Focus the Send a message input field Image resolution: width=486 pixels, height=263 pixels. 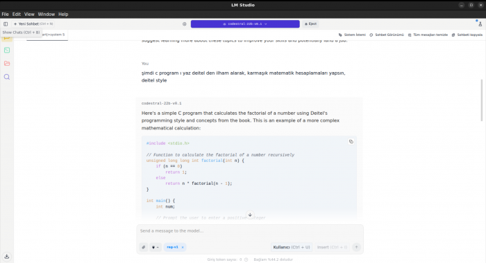pos(250,231)
